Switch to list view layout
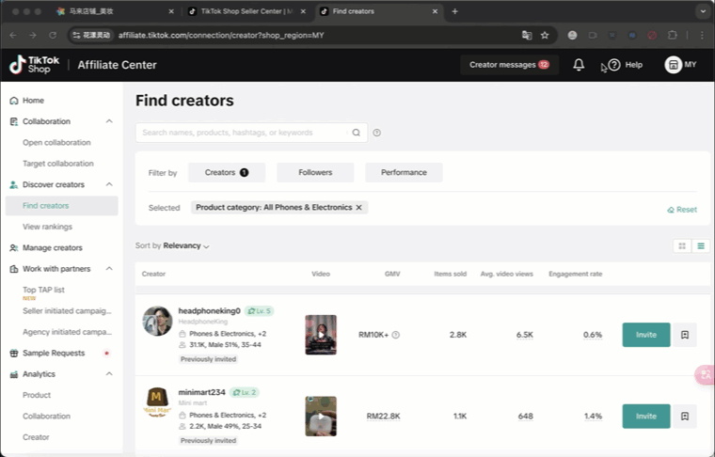 701,245
